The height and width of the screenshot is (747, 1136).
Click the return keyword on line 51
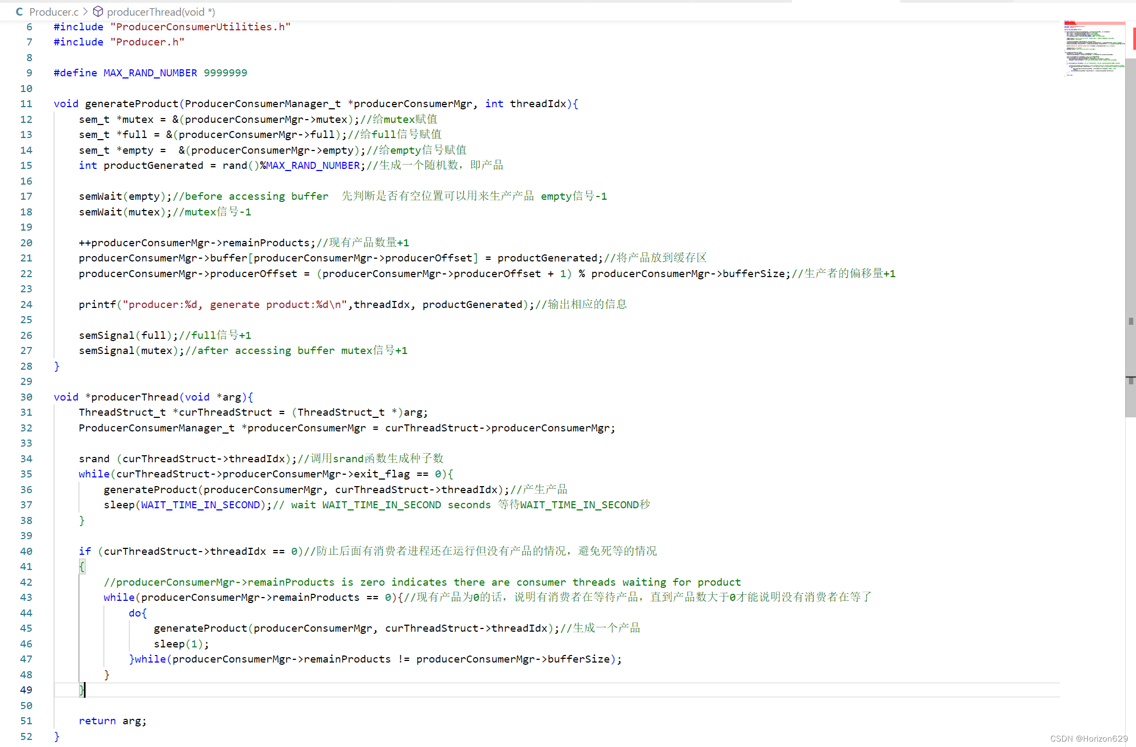pos(97,720)
